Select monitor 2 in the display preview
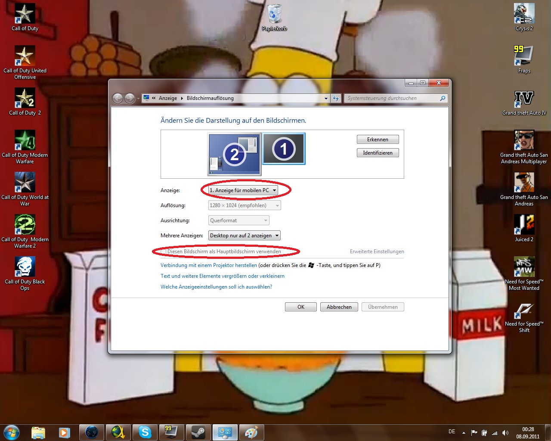551x441 pixels. [234, 154]
